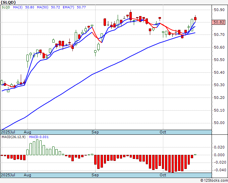228x183 pixels.
Task: Click Oct on the price chart axis
Action: (163, 132)
